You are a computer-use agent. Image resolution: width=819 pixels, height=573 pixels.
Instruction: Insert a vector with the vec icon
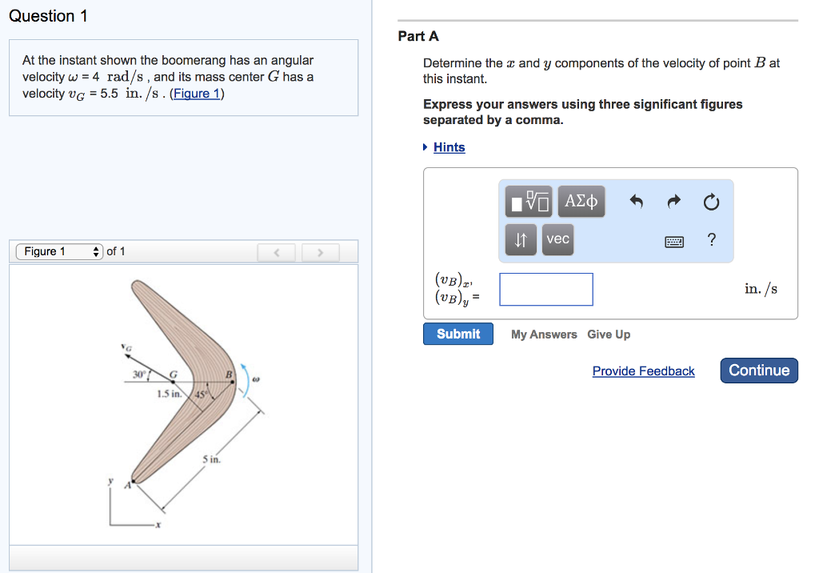(557, 239)
